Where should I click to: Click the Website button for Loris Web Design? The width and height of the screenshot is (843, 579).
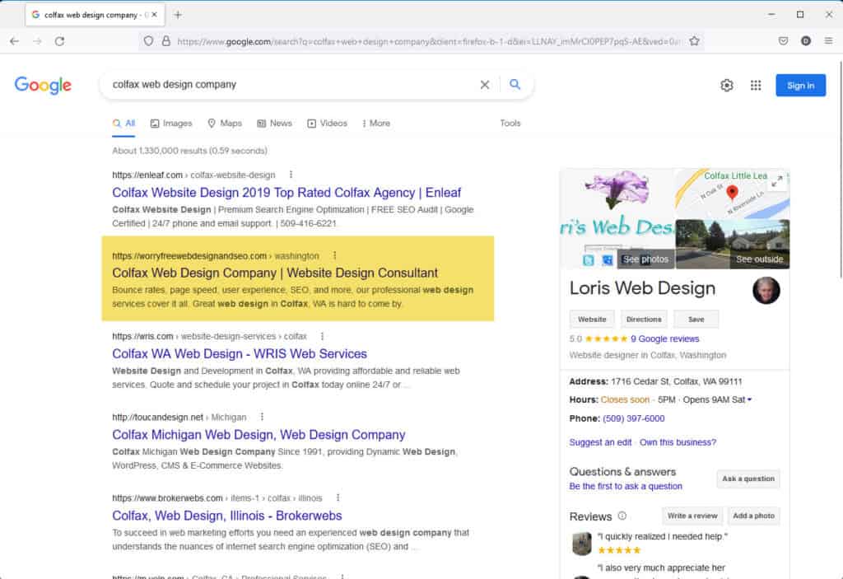pyautogui.click(x=592, y=319)
